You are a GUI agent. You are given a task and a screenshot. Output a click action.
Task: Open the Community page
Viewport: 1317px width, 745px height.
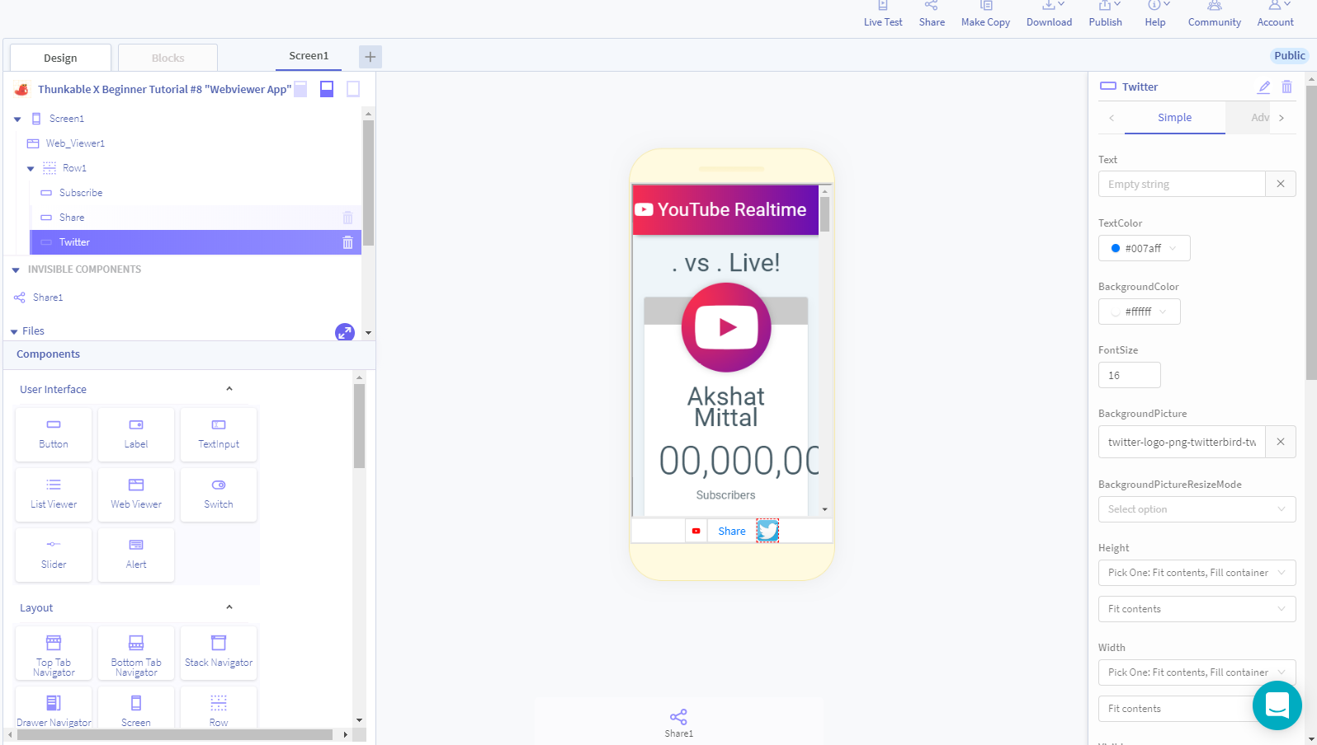pos(1214,14)
